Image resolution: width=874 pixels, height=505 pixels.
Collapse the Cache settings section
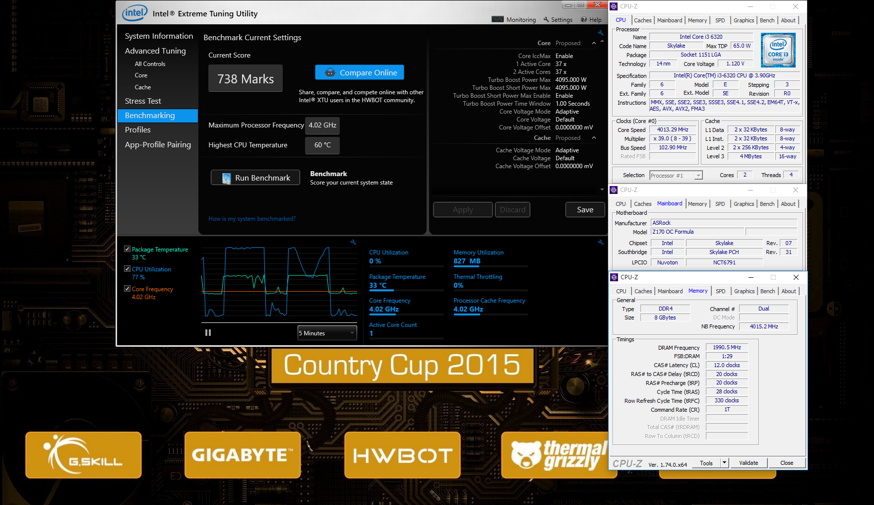(x=594, y=138)
